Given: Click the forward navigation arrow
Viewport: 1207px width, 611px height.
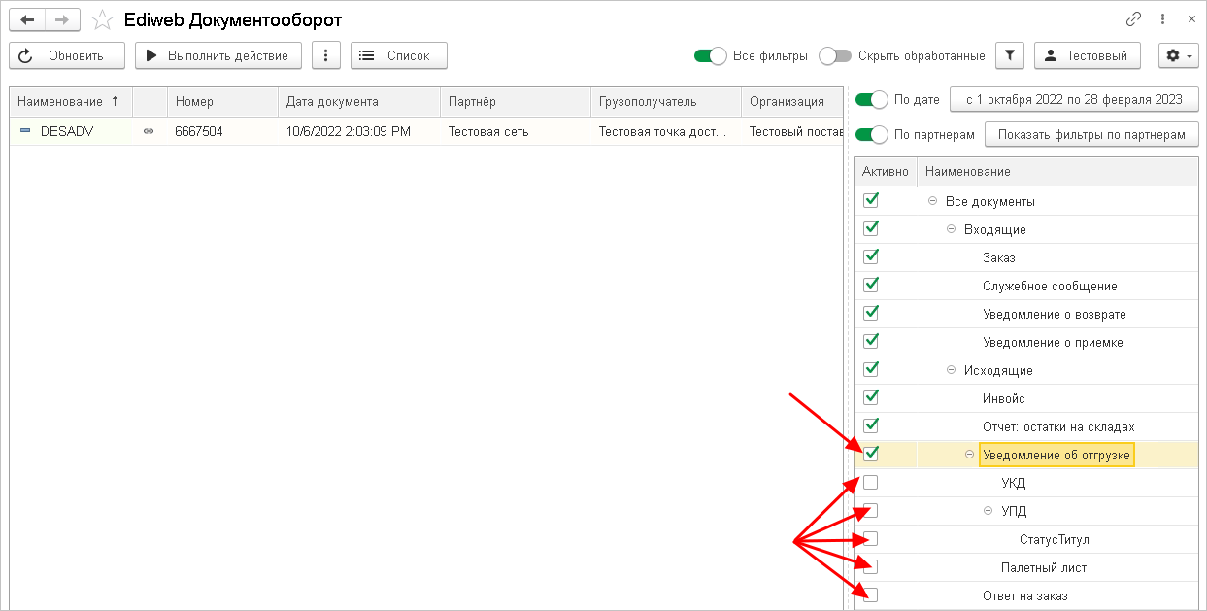Looking at the screenshot, I should coord(62,19).
